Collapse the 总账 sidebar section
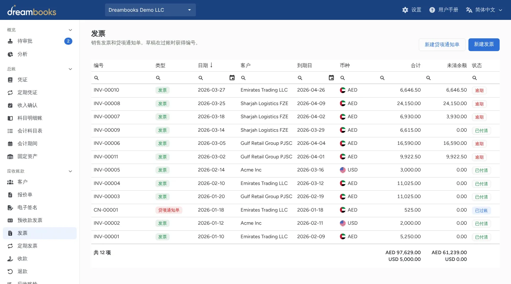Image resolution: width=511 pixels, height=284 pixels. [x=70, y=69]
